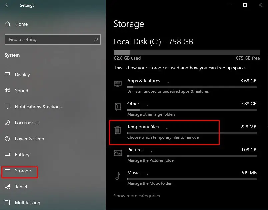Go to Sound settings
The image size is (268, 210).
click(x=22, y=91)
